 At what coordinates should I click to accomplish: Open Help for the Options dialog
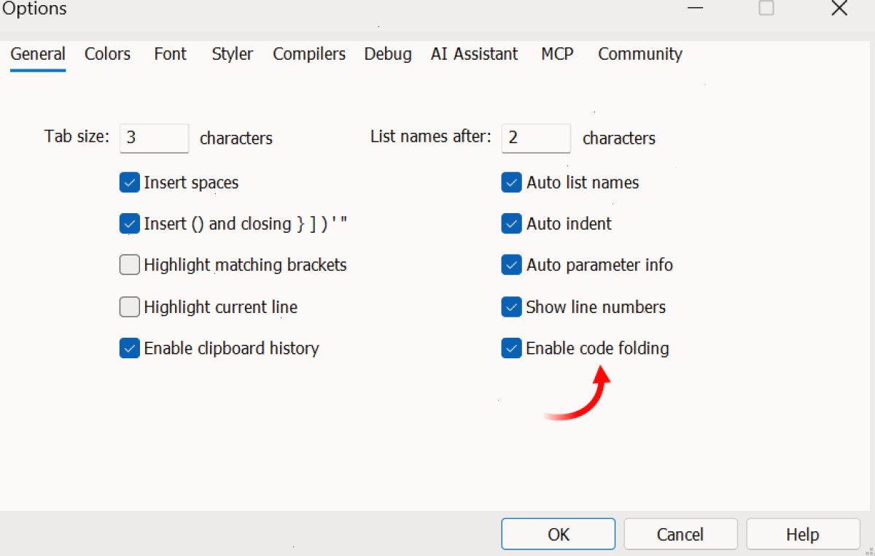[x=803, y=535]
